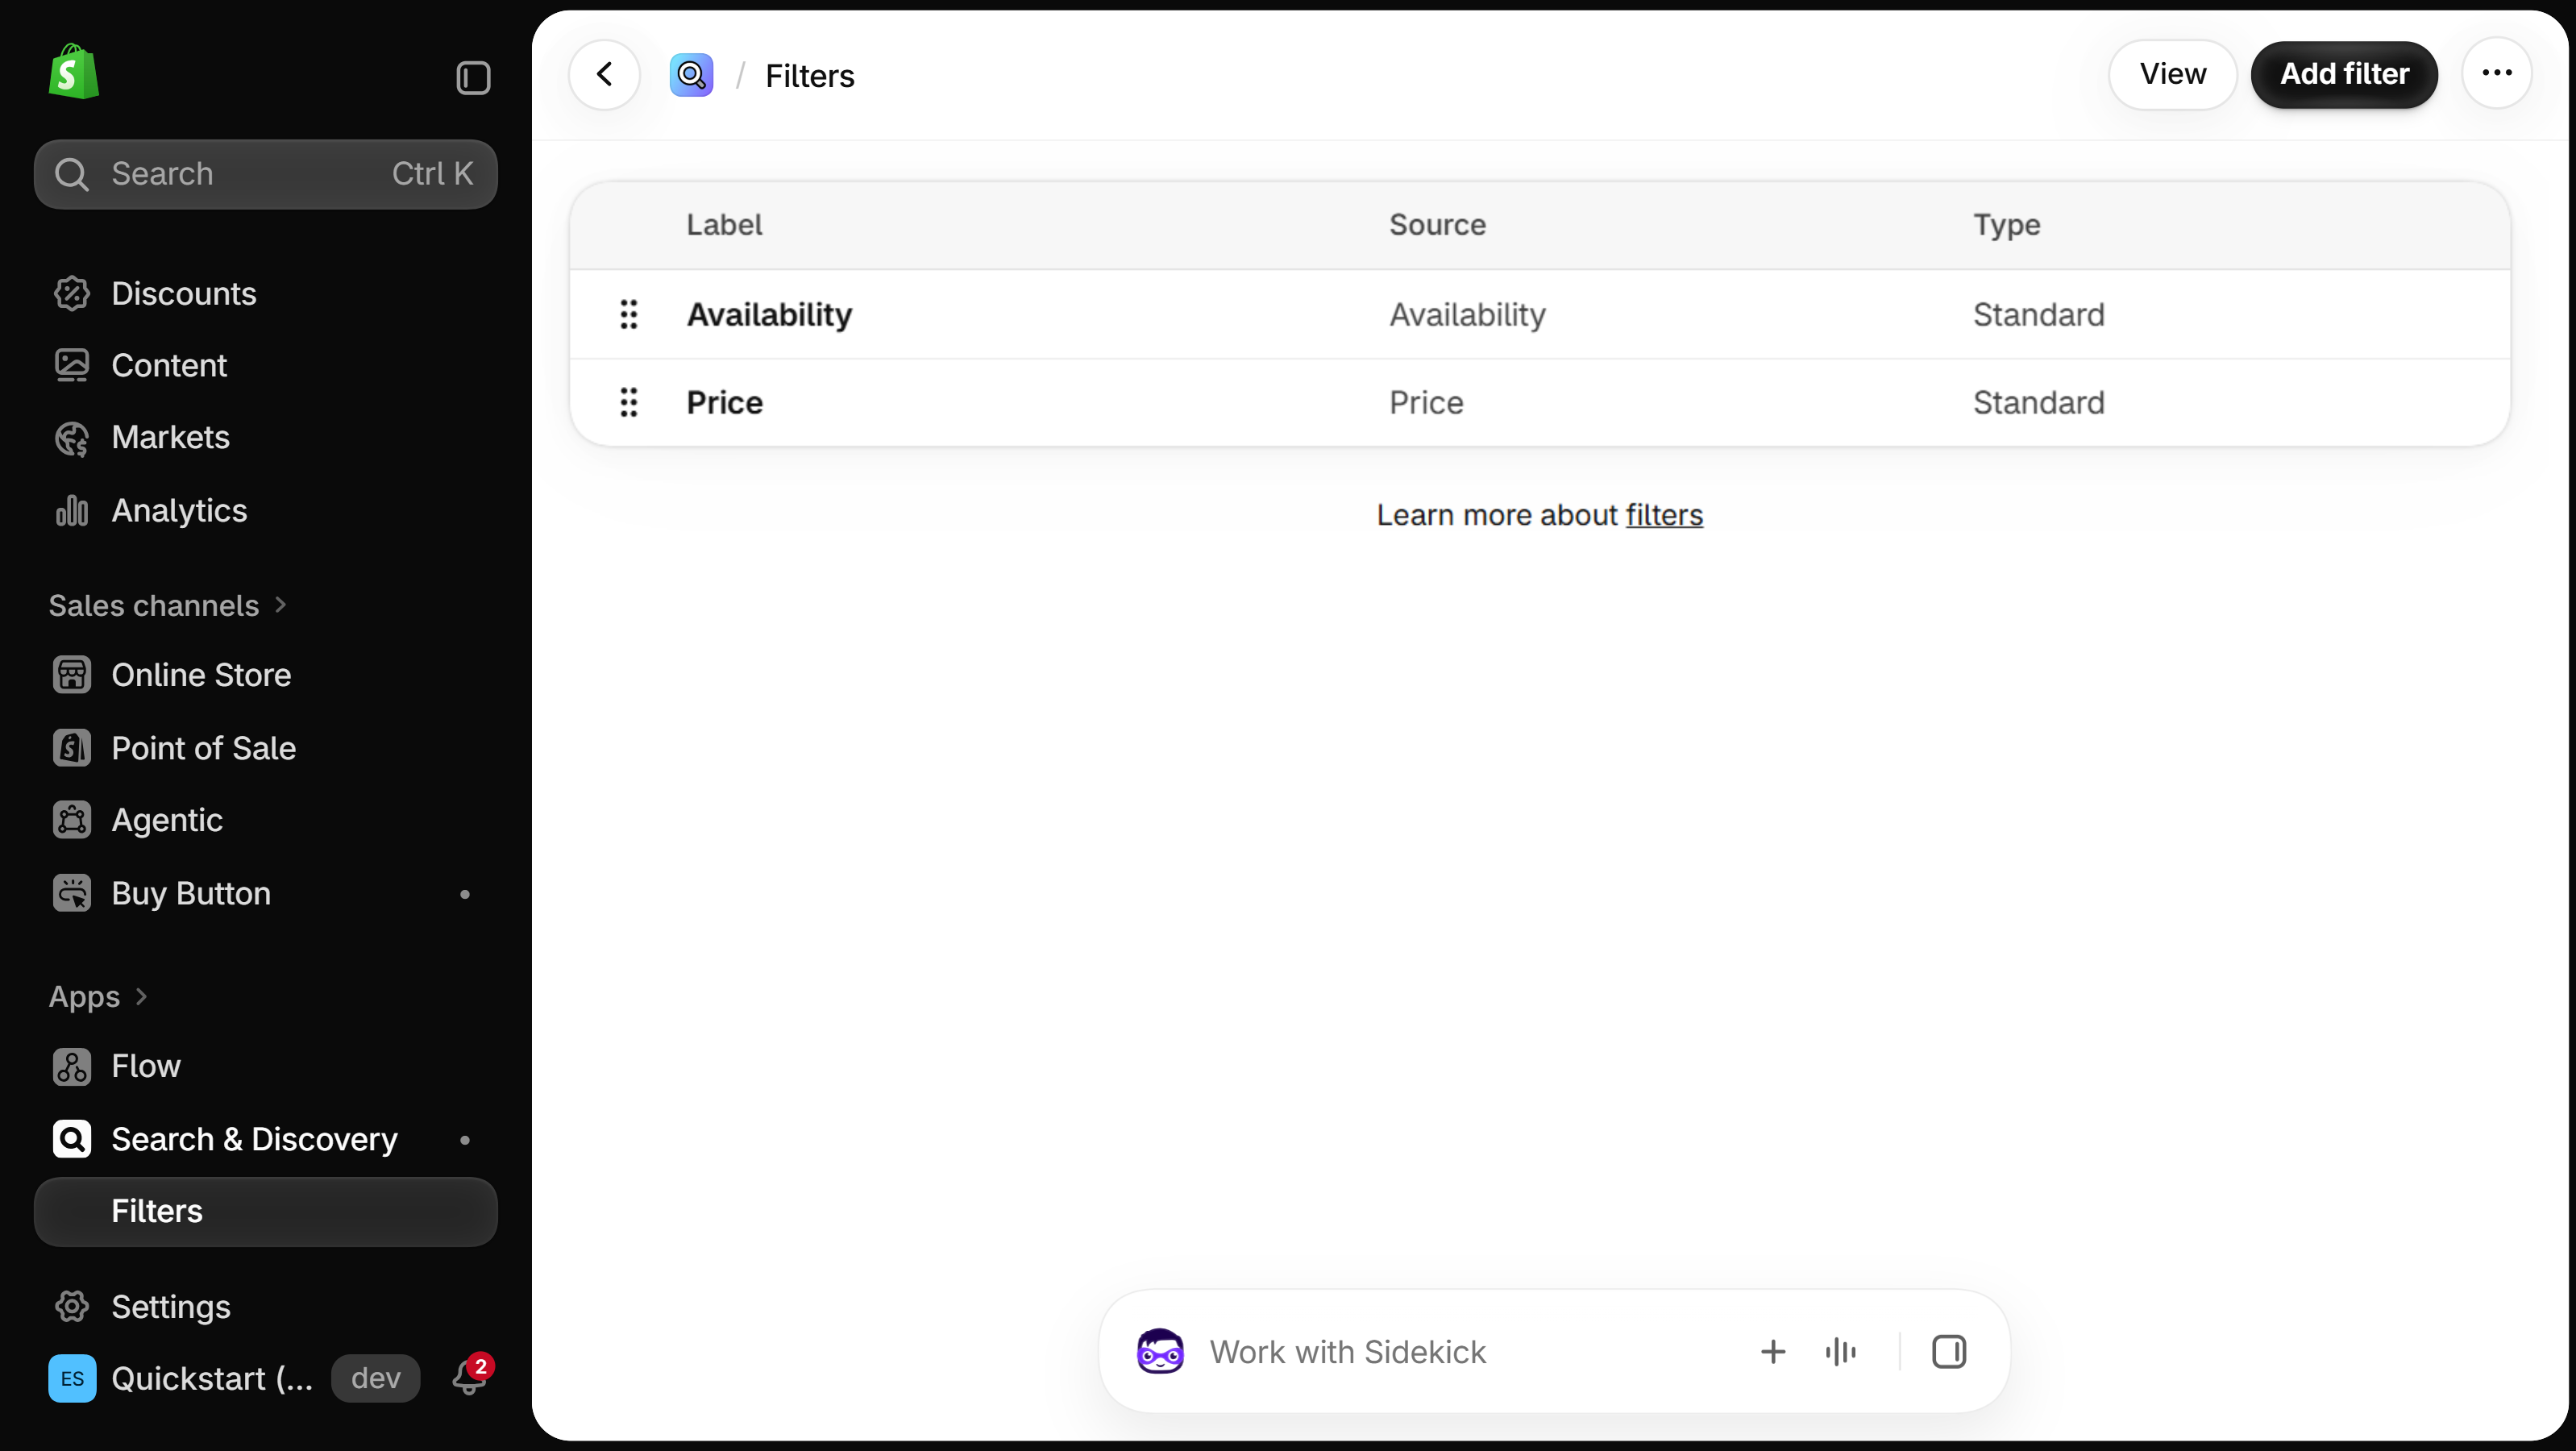
Task: Open the Agentic channel
Action: pos(266,820)
